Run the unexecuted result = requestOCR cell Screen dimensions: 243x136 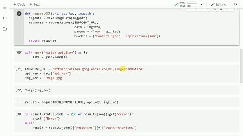point(19,102)
